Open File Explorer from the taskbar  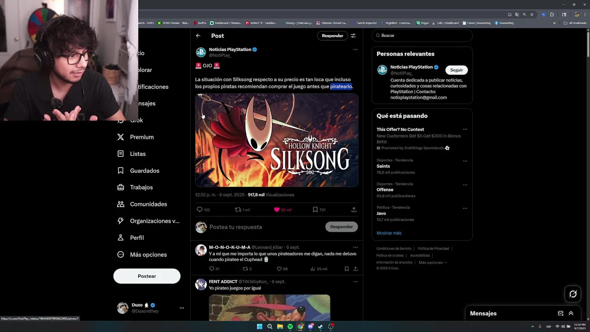coord(280,326)
